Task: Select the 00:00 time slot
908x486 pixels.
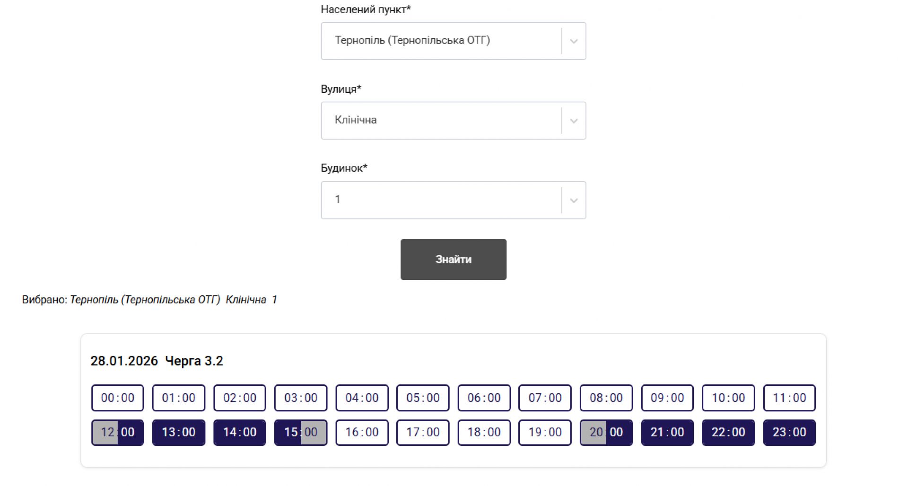Action: 117,398
